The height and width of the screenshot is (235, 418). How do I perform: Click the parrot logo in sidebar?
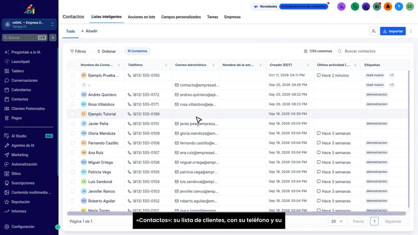(x=29, y=10)
